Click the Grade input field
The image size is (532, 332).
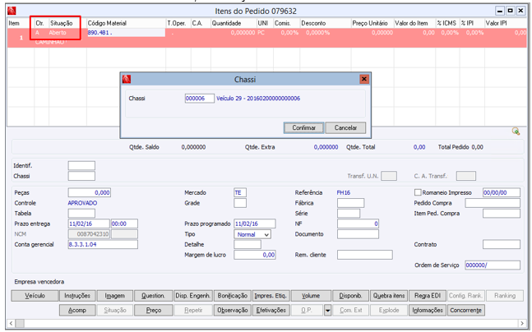point(240,203)
